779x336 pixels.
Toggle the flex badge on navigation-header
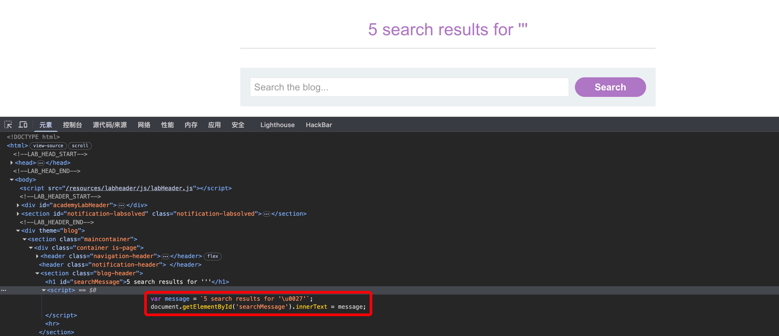click(x=213, y=256)
